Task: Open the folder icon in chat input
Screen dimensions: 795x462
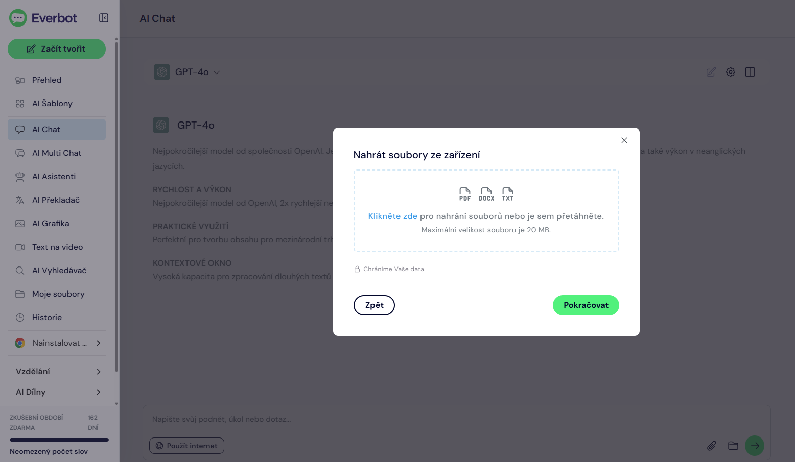Action: pos(733,446)
